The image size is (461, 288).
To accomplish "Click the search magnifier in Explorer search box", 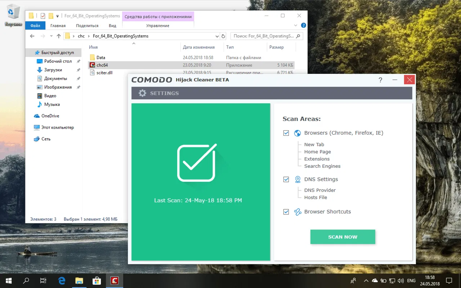I will pos(299,36).
